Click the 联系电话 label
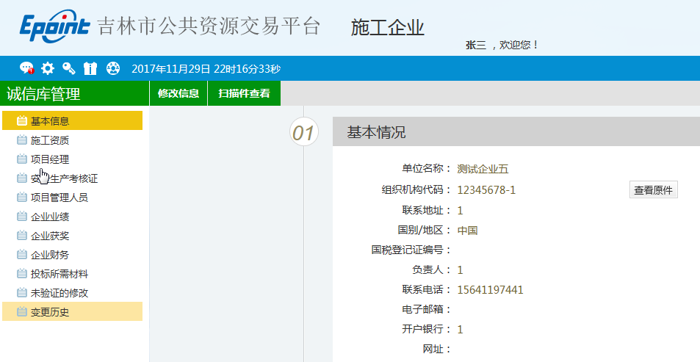 [x=427, y=289]
